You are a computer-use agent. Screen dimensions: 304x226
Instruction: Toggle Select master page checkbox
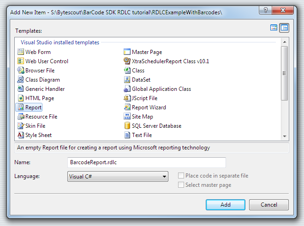[181, 184]
